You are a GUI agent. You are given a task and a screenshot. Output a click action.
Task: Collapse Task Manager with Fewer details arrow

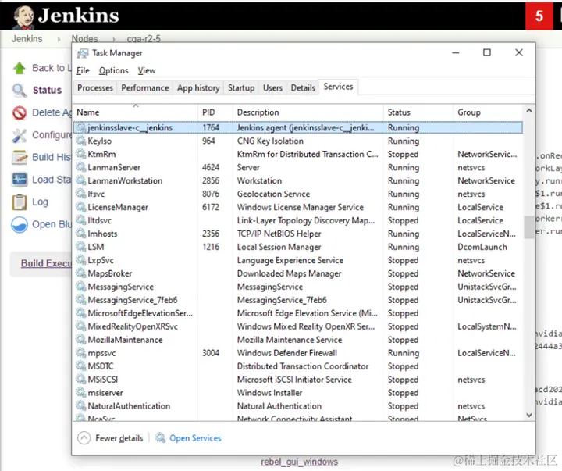[x=84, y=437]
